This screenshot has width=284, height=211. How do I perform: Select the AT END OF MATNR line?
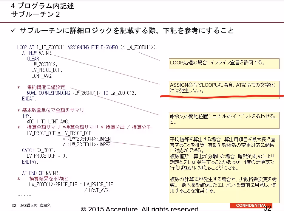click(x=41, y=173)
